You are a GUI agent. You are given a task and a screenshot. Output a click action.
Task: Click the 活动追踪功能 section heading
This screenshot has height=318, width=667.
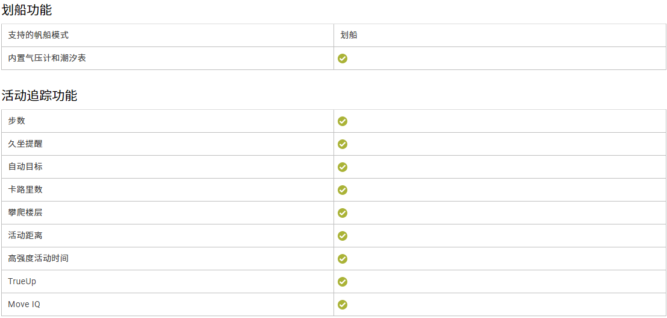pos(39,96)
